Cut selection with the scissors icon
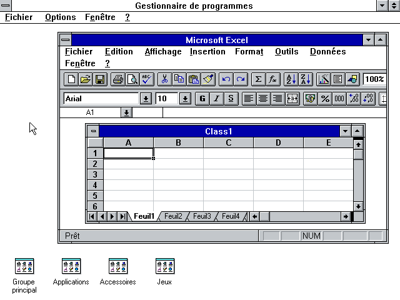Screen dimensions: 400x300 [x=165, y=79]
